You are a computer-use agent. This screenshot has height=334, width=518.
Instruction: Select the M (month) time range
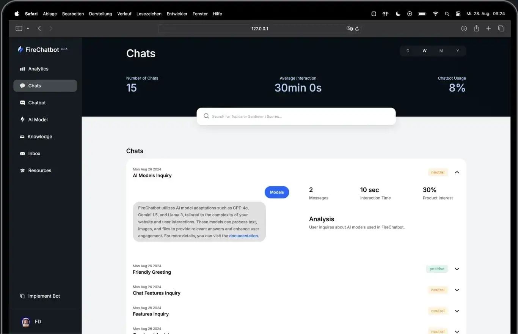441,51
